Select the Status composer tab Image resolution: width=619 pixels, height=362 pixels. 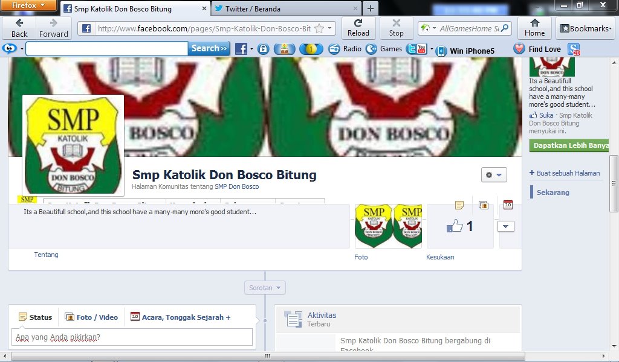click(36, 317)
